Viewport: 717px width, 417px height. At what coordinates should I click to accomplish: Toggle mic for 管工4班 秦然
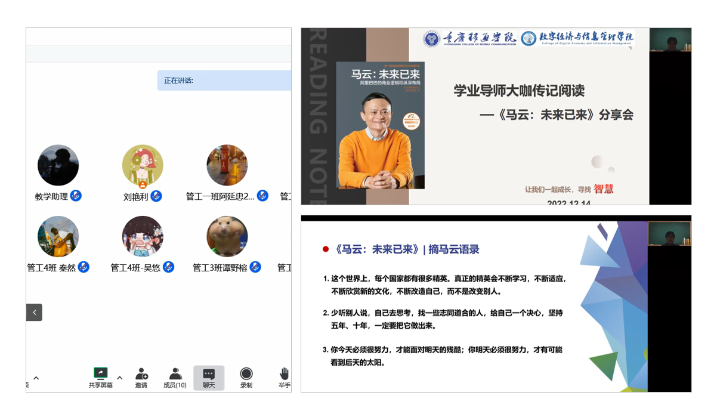pyautogui.click(x=84, y=267)
